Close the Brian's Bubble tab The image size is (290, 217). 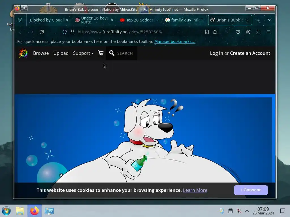click(248, 20)
